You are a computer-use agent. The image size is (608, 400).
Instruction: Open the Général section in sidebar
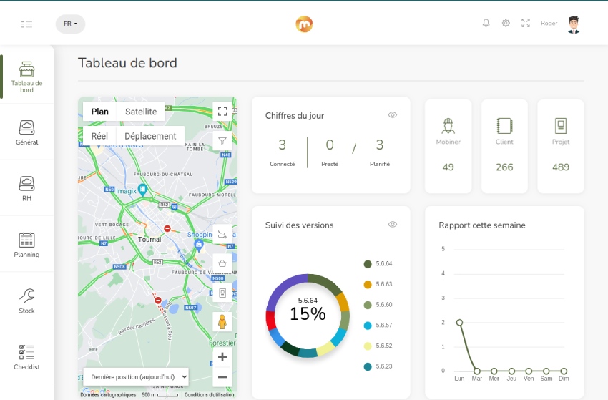pyautogui.click(x=26, y=132)
